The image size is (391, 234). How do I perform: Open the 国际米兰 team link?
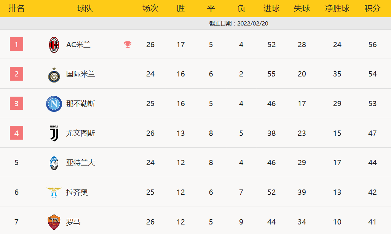[81, 74]
